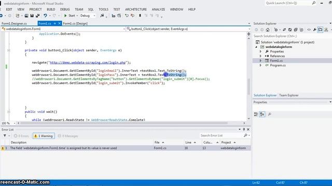The height and width of the screenshot is (186, 332).
Task: Click the Find in Files toolbar icon
Action: tap(102, 16)
